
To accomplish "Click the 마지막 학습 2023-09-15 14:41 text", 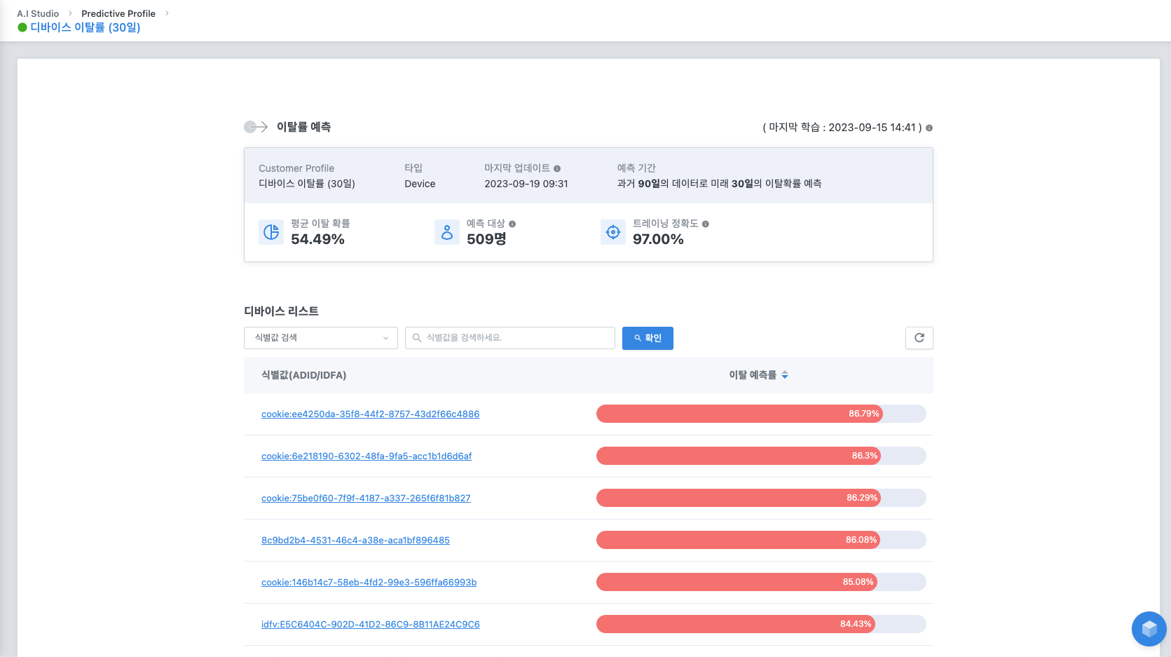I will (x=842, y=128).
